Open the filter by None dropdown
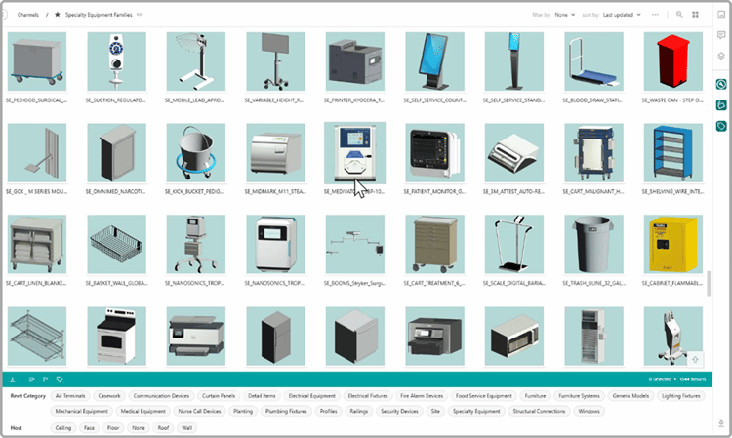Screen dimensions: 732x438 point(565,15)
